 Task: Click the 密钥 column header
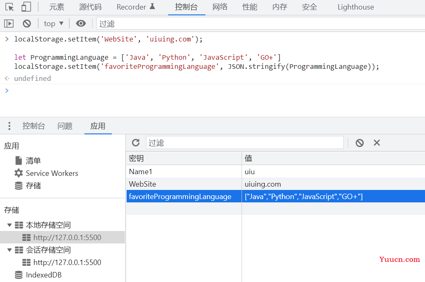(184, 158)
